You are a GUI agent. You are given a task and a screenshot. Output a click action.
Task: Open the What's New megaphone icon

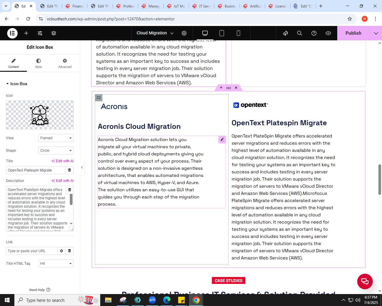tap(286, 33)
